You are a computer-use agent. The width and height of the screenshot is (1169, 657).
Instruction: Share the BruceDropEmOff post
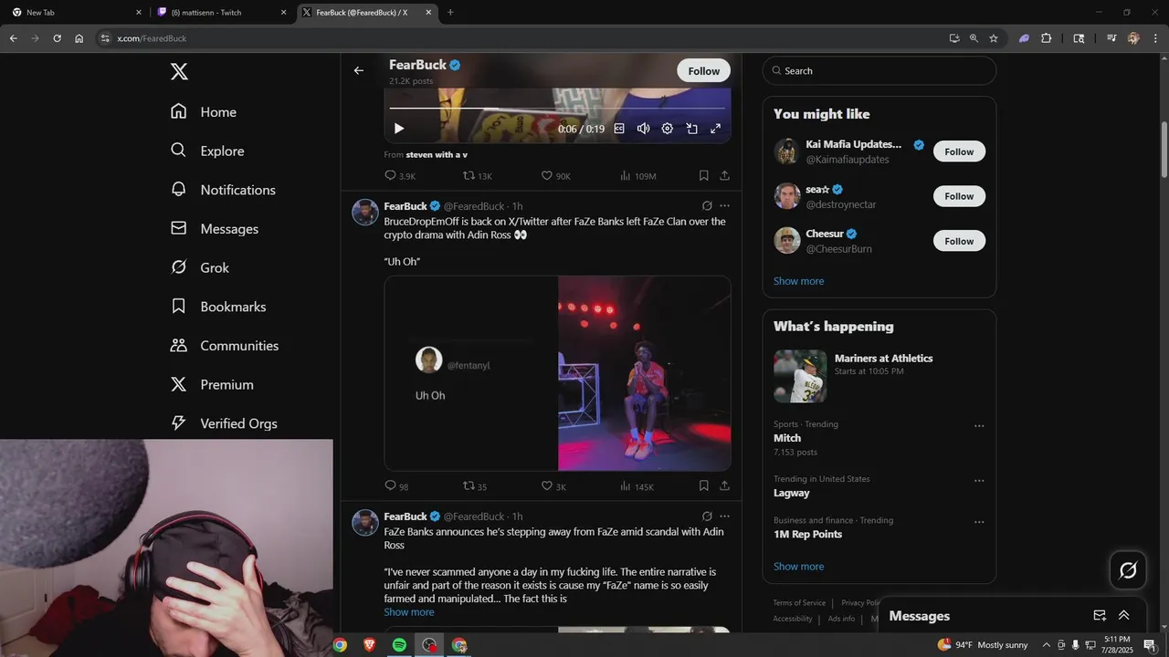tap(724, 486)
